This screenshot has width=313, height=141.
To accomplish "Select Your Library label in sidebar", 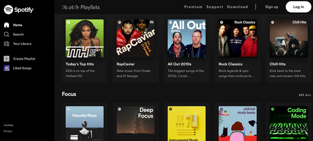I will (22, 44).
